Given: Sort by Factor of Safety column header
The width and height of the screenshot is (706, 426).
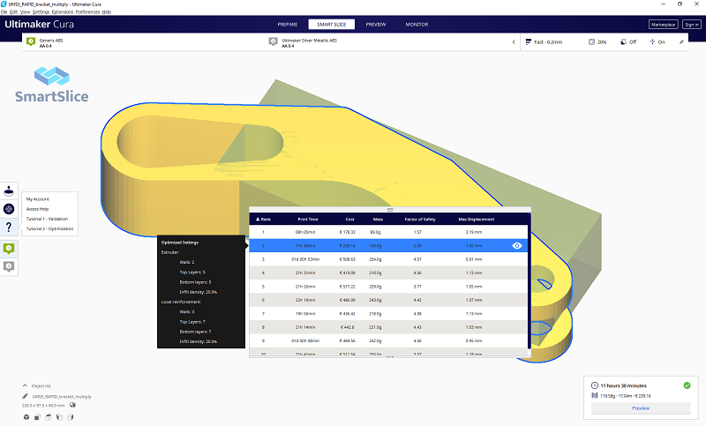Looking at the screenshot, I should pos(420,219).
